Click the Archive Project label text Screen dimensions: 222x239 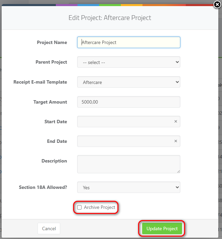[99, 207]
